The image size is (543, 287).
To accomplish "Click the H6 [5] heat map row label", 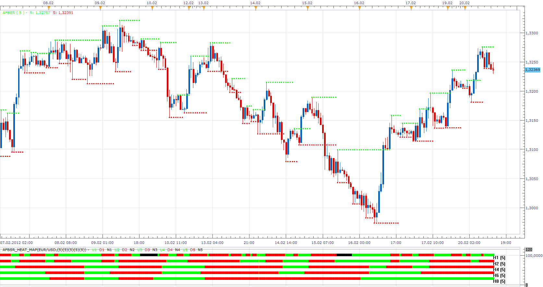I will [499, 275].
